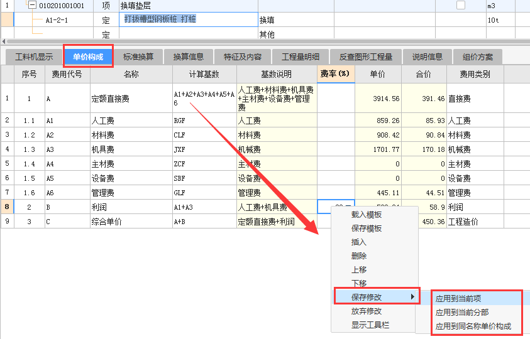Click the SBF calculation base cell
530x339 pixels.
click(204, 178)
